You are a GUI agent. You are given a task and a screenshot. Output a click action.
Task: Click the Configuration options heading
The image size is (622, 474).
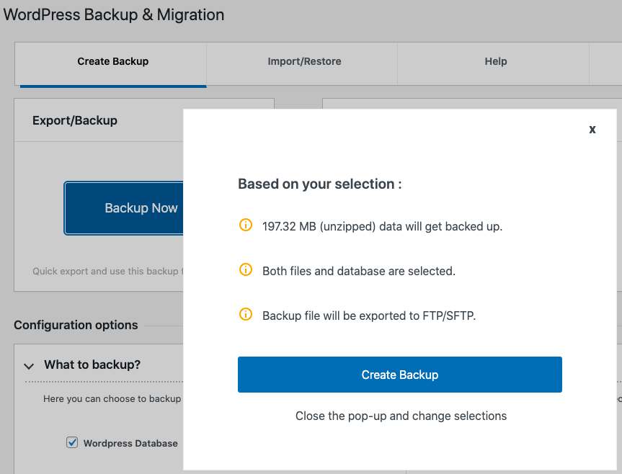pyautogui.click(x=76, y=325)
